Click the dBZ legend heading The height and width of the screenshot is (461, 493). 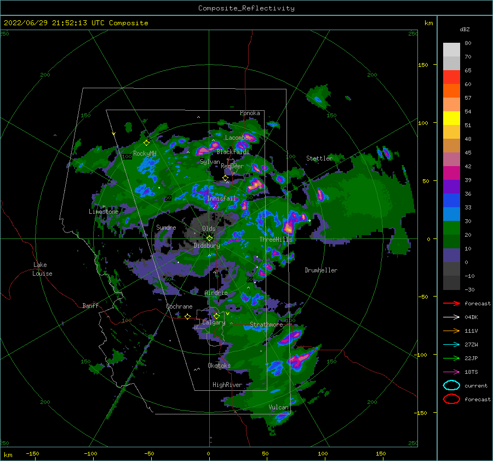465,29
